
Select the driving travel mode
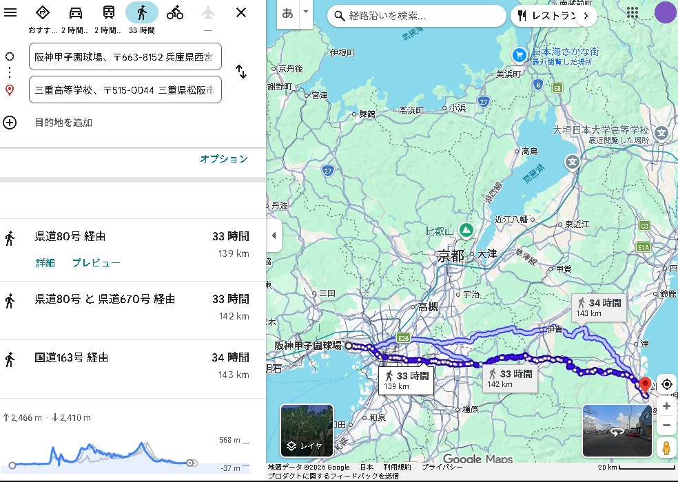[76, 12]
